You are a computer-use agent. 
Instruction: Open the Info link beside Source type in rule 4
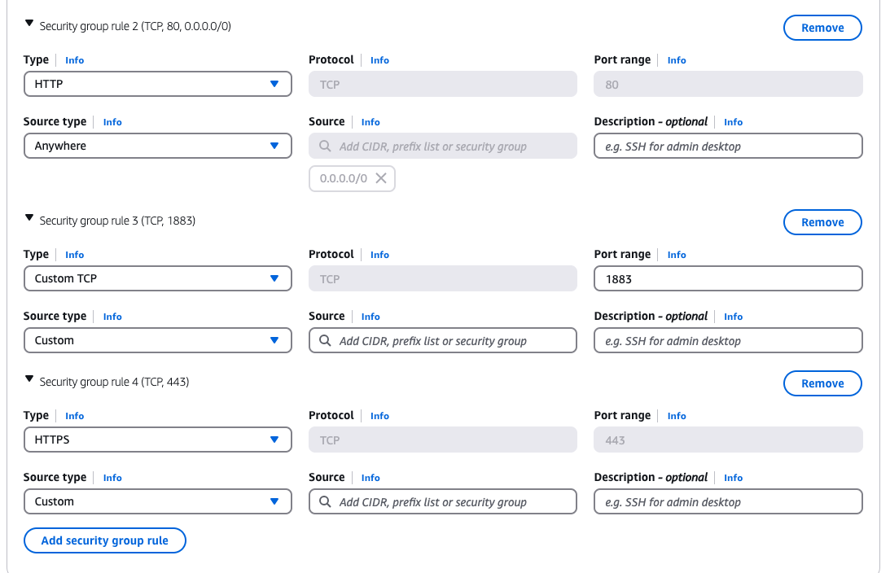click(x=112, y=478)
